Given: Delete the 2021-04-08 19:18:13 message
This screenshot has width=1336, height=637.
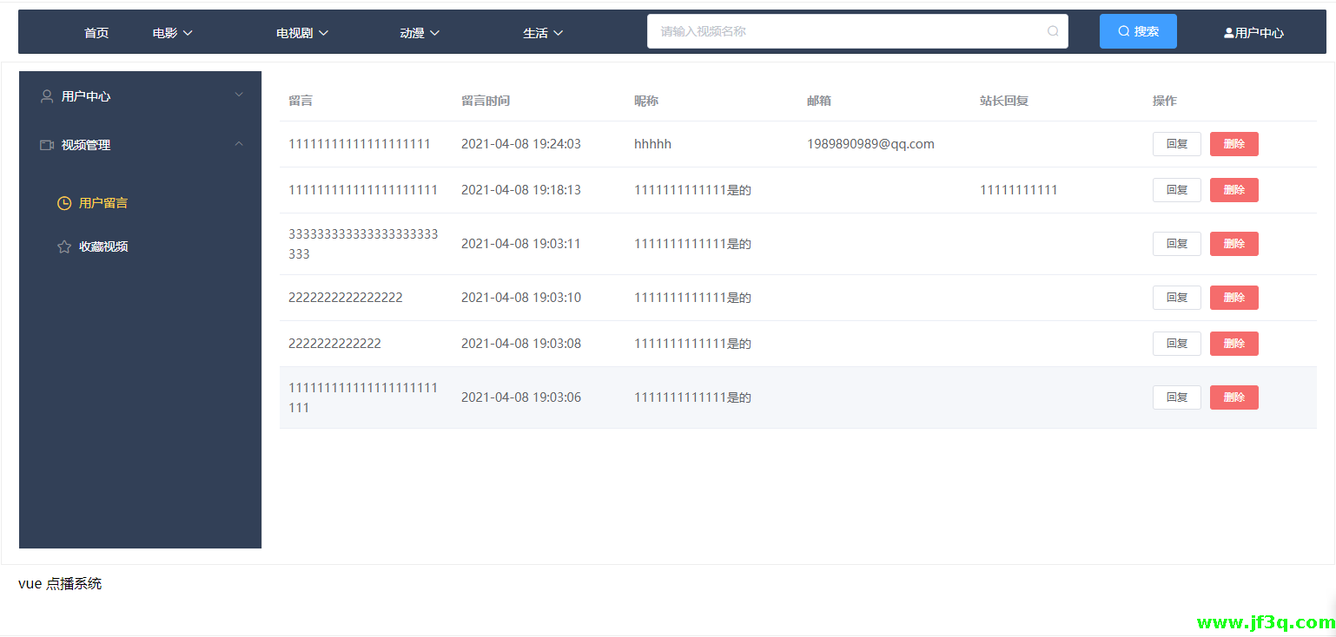Looking at the screenshot, I should [1233, 190].
